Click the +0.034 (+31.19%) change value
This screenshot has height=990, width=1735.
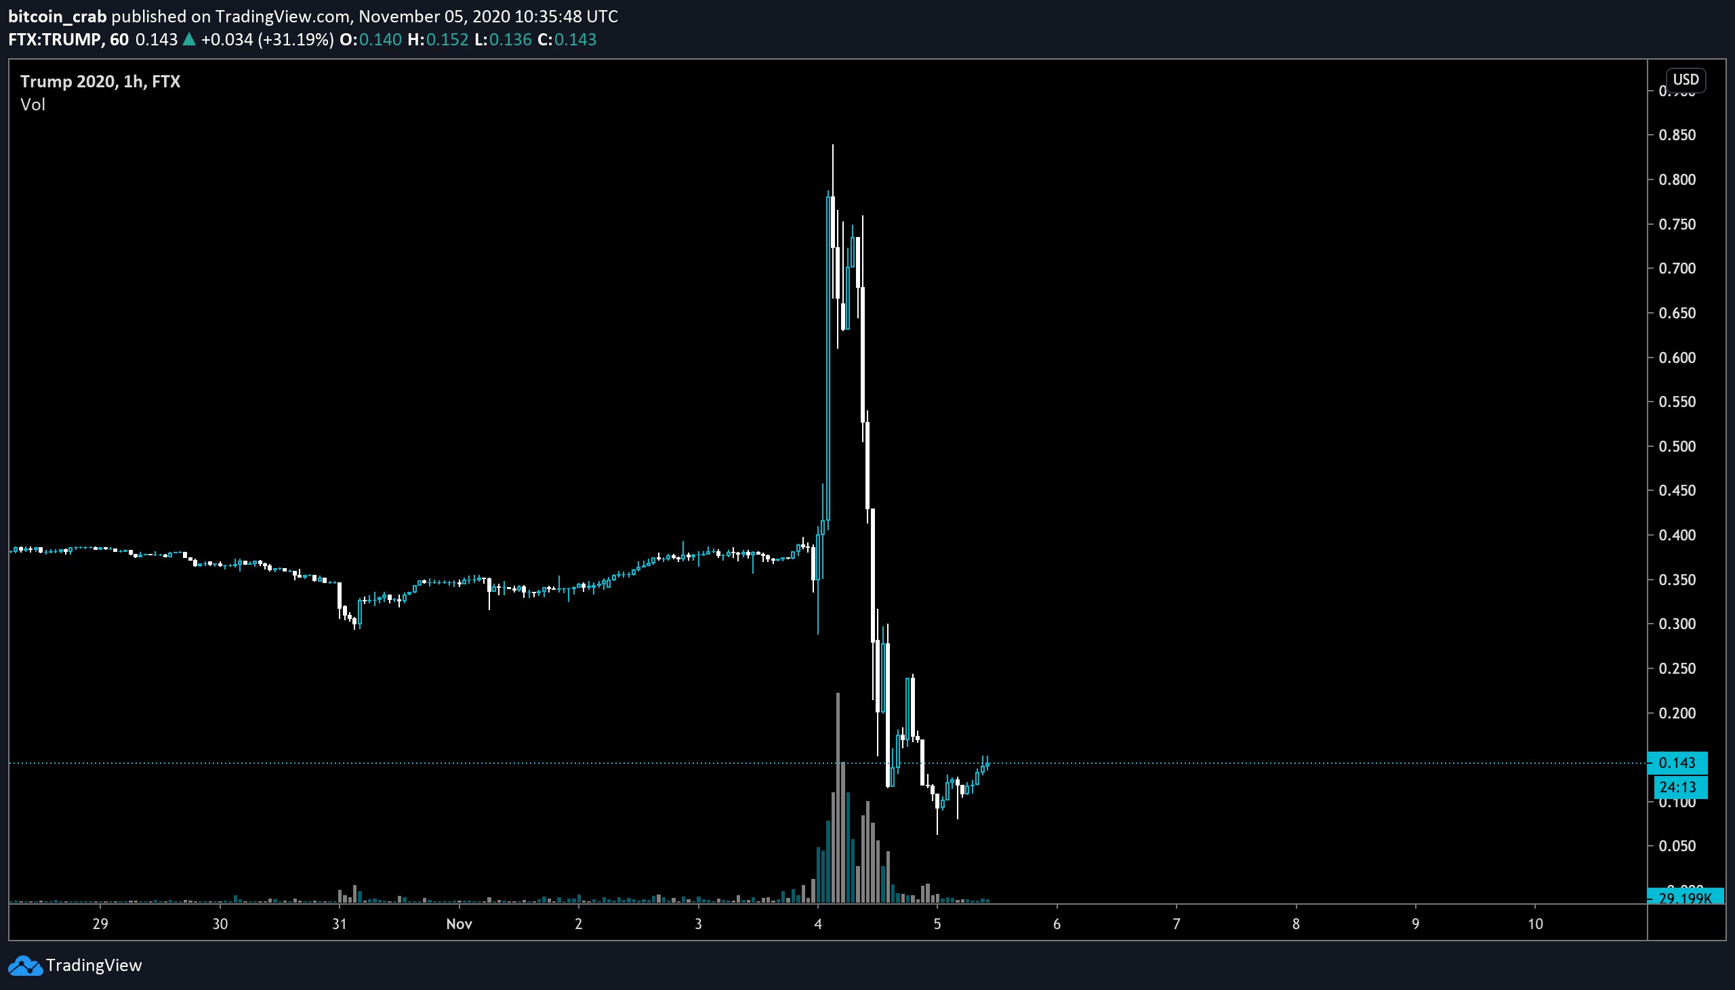(x=268, y=39)
